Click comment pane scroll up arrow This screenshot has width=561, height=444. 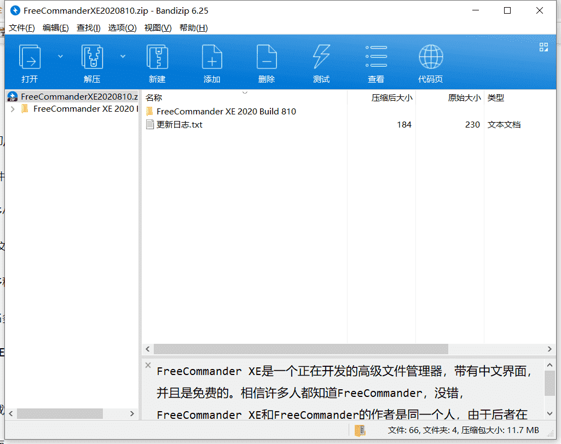click(550, 365)
